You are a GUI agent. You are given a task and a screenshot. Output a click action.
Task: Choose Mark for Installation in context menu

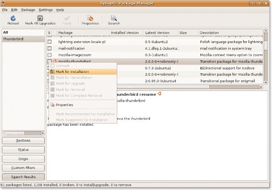point(83,71)
